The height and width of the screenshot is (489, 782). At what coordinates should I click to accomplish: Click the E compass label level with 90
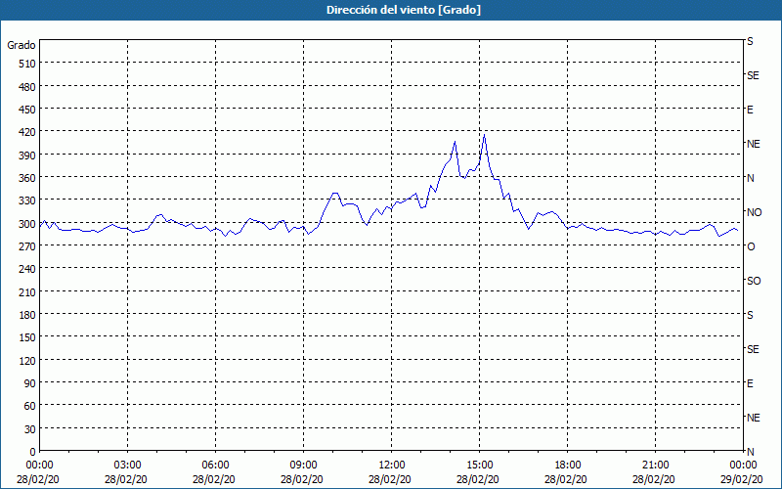pyautogui.click(x=750, y=383)
